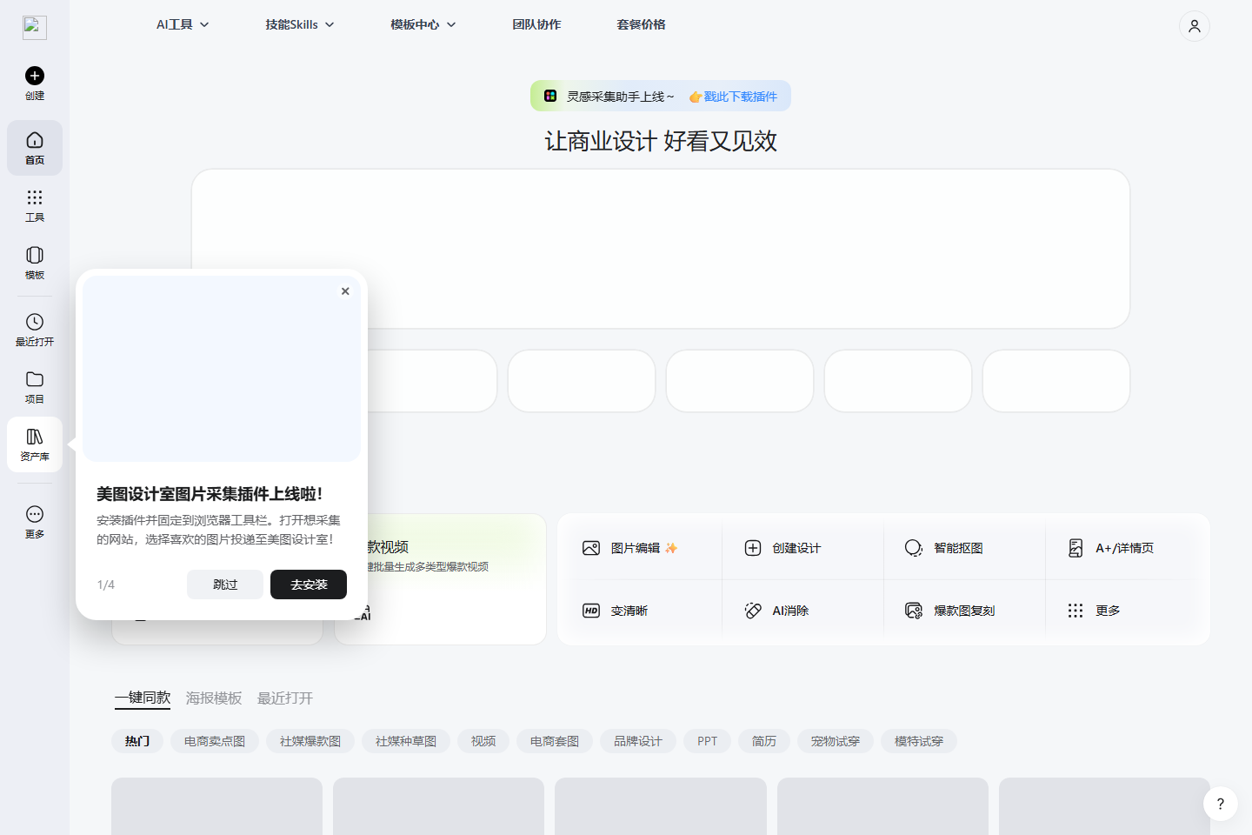This screenshot has width=1252, height=835.
Task: Click the 变清晰 HD icon
Action: [x=591, y=611]
